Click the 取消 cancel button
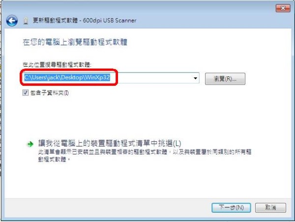This screenshot has height=222, width=295. tap(270, 208)
